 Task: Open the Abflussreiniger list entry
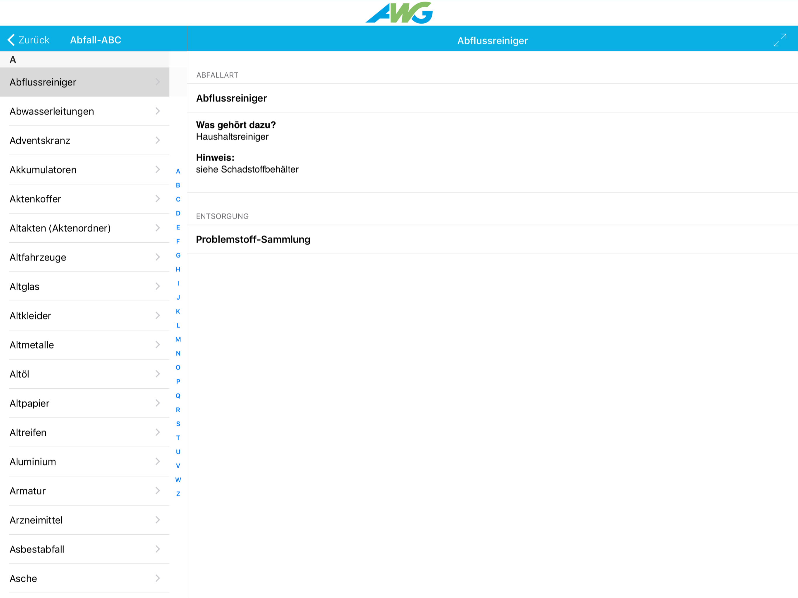[85, 82]
